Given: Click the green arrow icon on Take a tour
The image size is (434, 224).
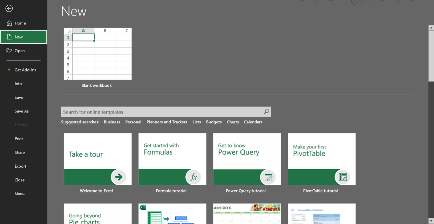Looking at the screenshot, I should pyautogui.click(x=119, y=177).
